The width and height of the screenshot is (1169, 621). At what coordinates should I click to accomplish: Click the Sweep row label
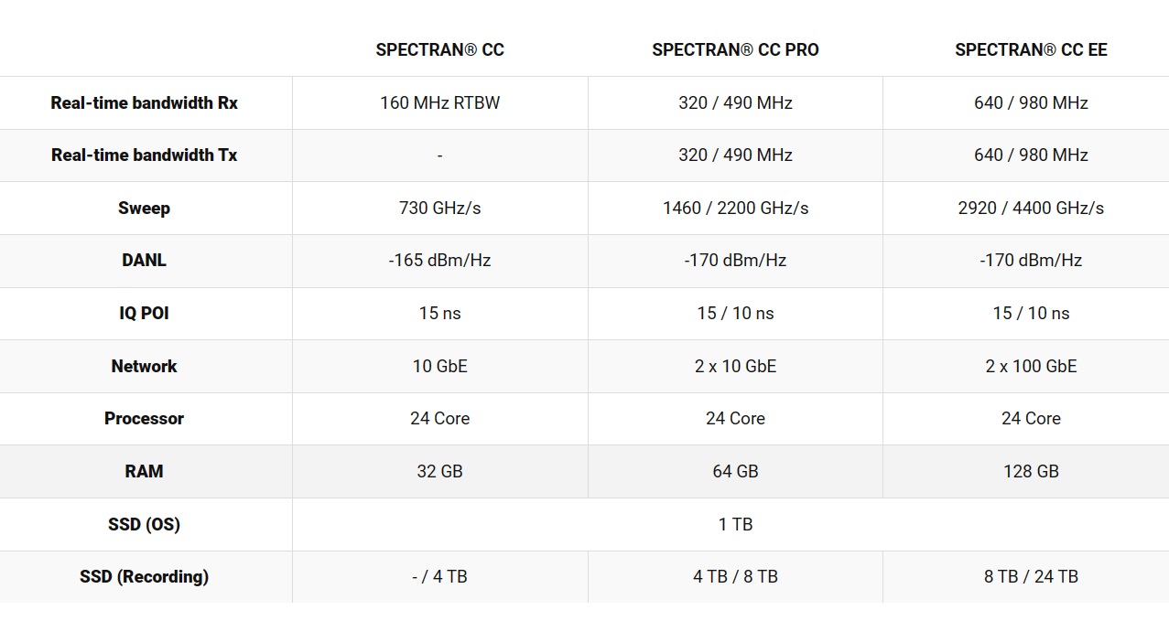coord(144,209)
